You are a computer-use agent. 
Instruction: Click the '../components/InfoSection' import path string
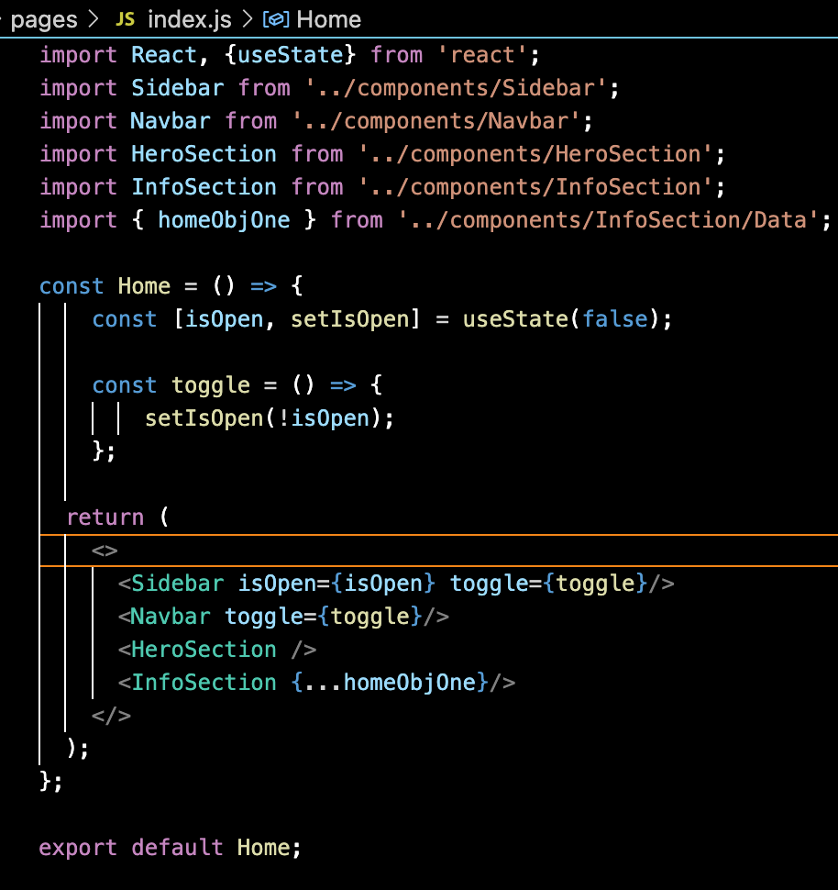point(535,187)
